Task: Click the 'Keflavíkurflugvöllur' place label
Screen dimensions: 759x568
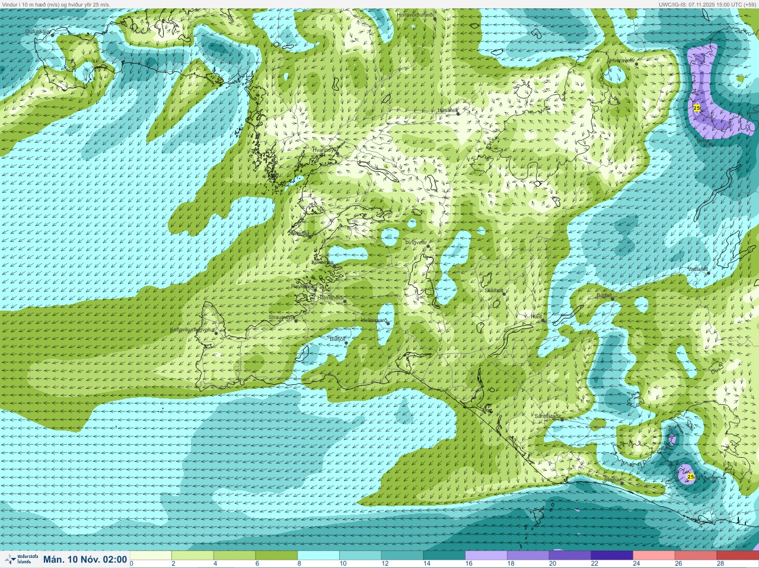Action: (191, 329)
